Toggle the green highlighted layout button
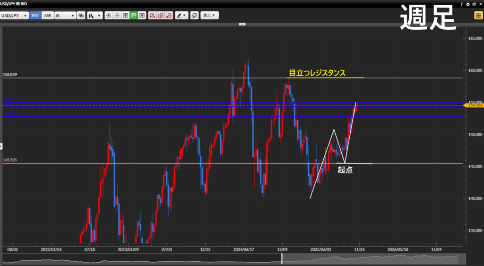The width and height of the screenshot is (484, 266). [134, 16]
